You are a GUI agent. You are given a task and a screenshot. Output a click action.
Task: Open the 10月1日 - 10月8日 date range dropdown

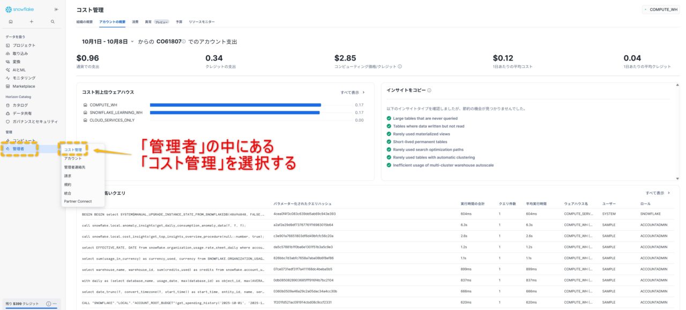[x=108, y=42]
